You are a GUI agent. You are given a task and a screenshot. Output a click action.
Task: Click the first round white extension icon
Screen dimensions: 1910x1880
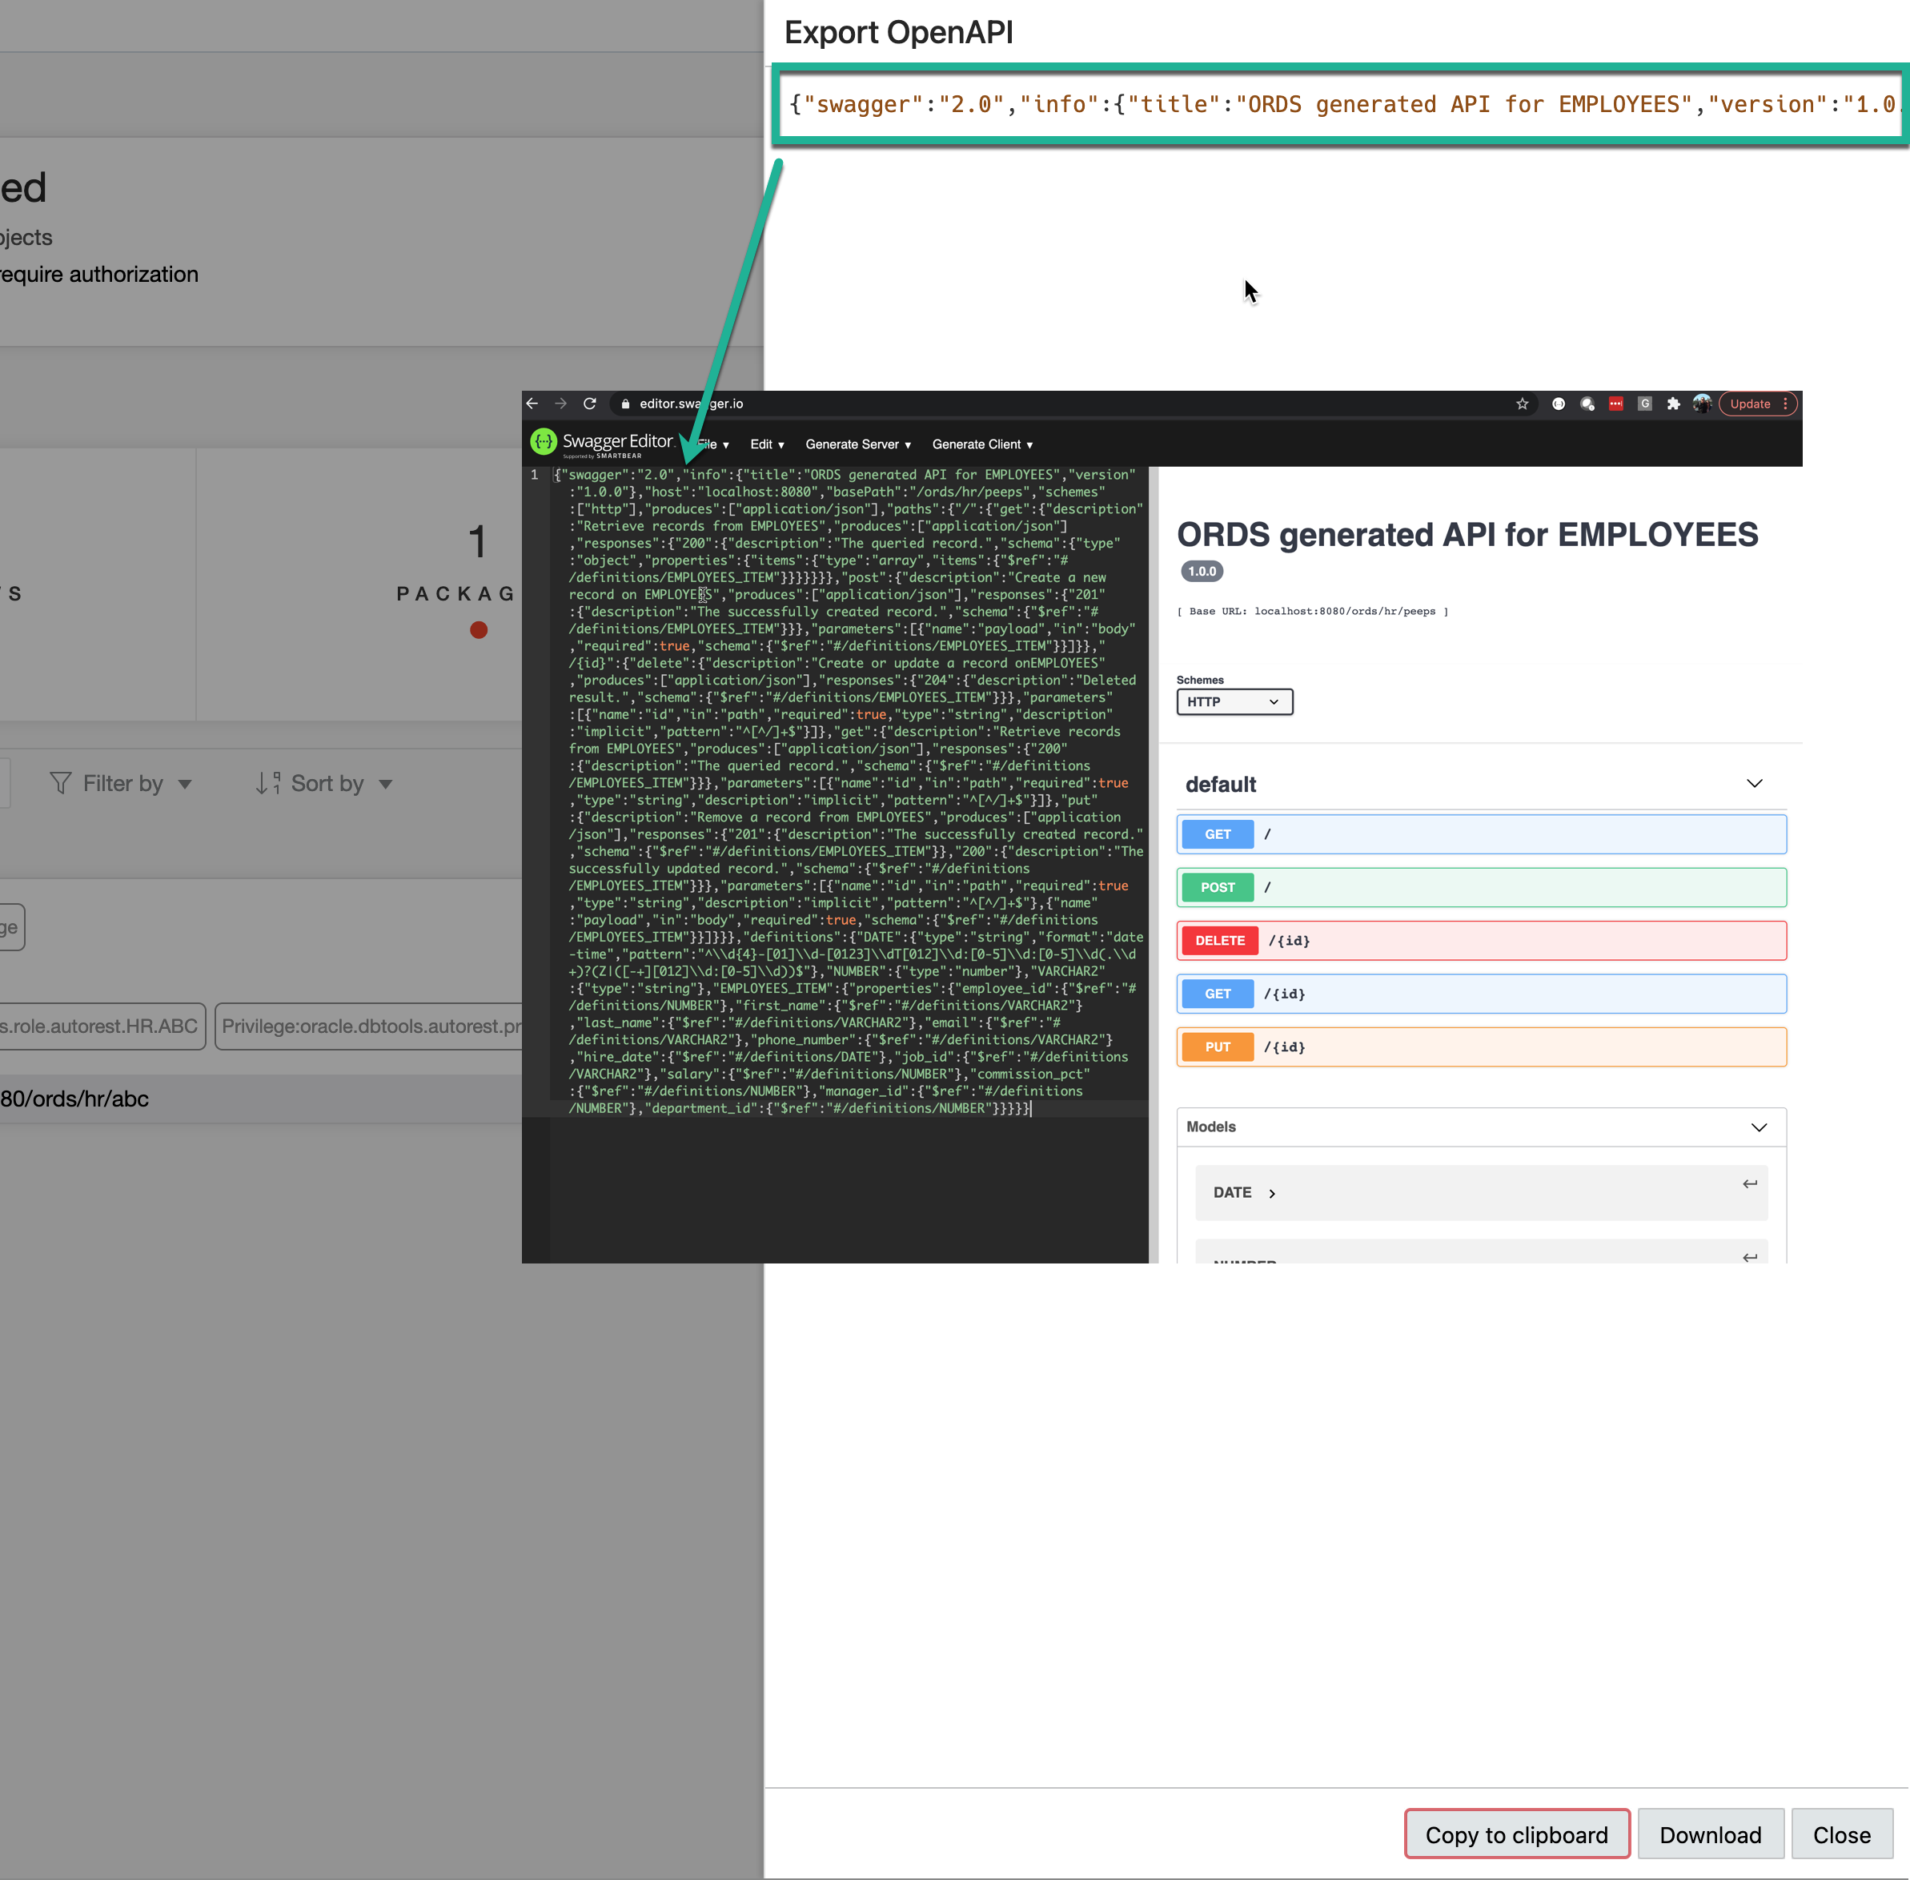[x=1559, y=404]
